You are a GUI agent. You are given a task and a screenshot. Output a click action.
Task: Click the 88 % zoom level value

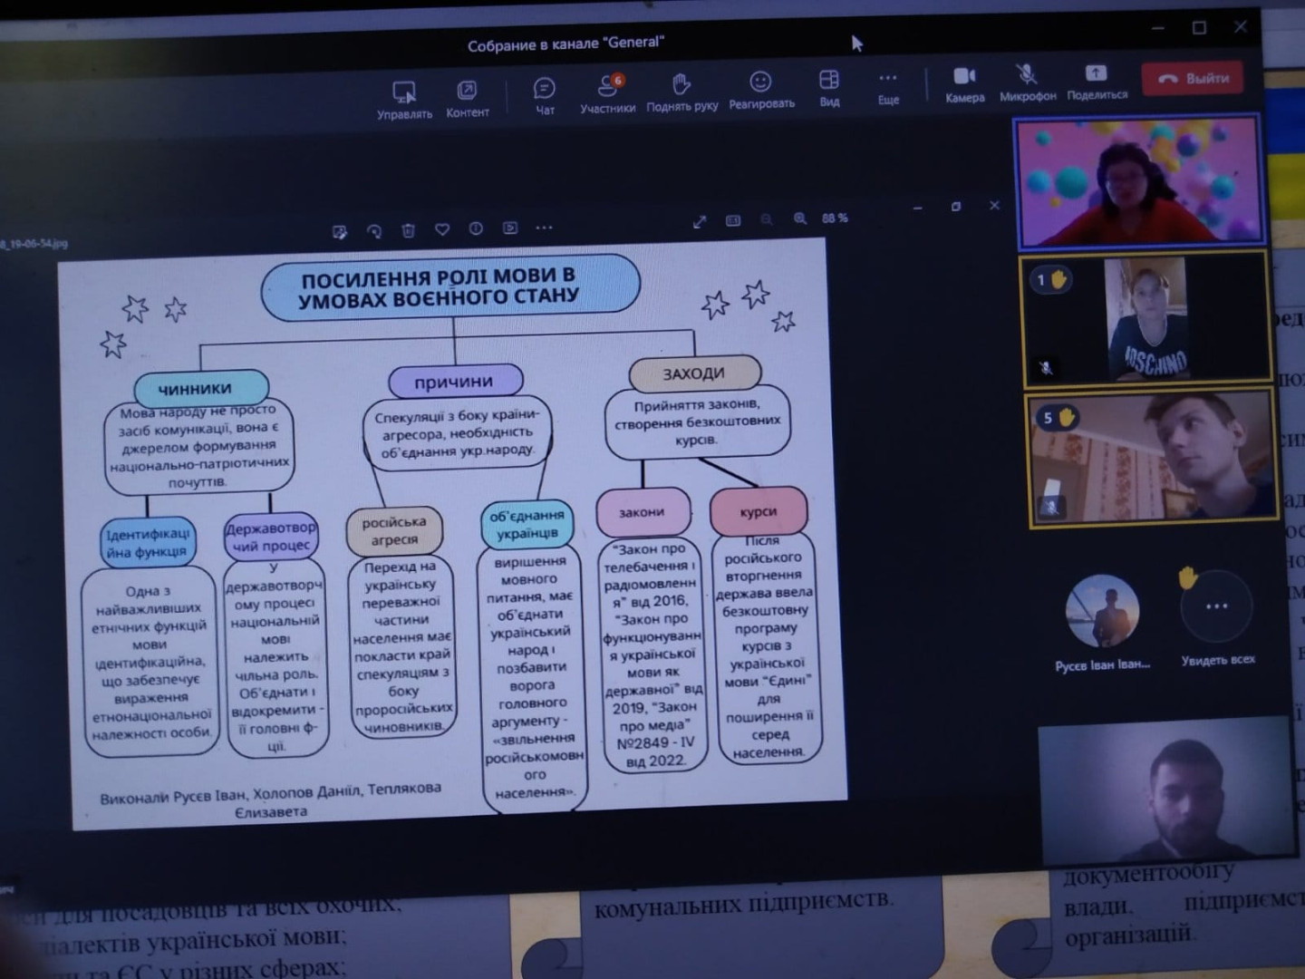point(835,218)
